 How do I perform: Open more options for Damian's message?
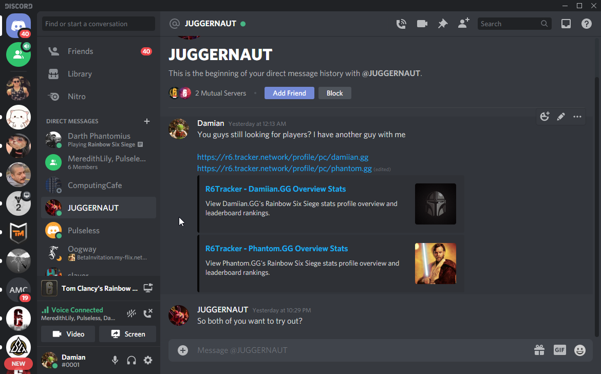[577, 117]
